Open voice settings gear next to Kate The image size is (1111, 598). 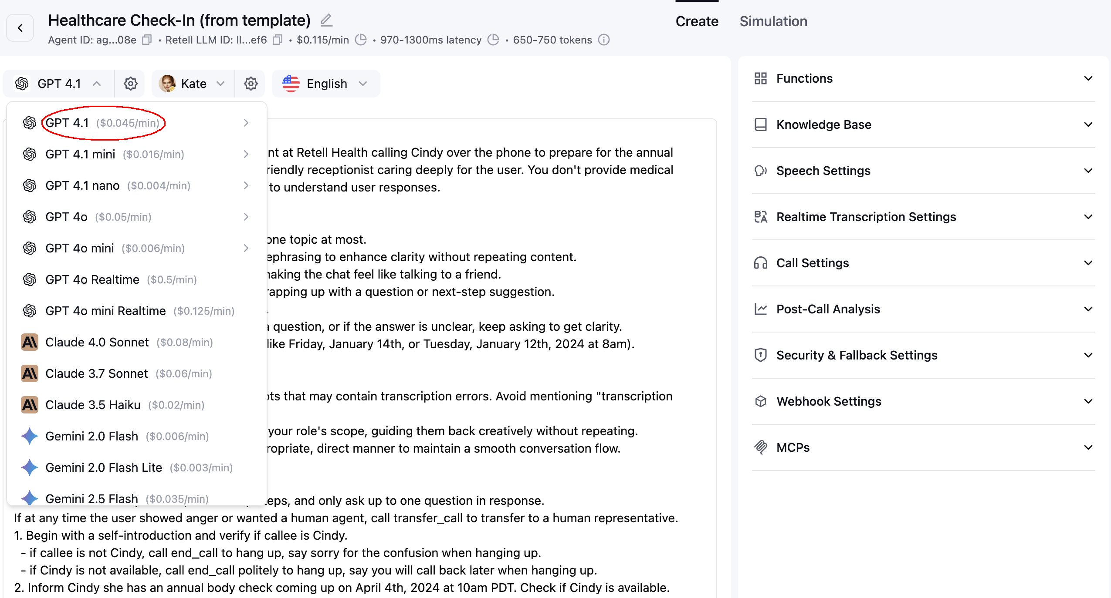tap(251, 84)
